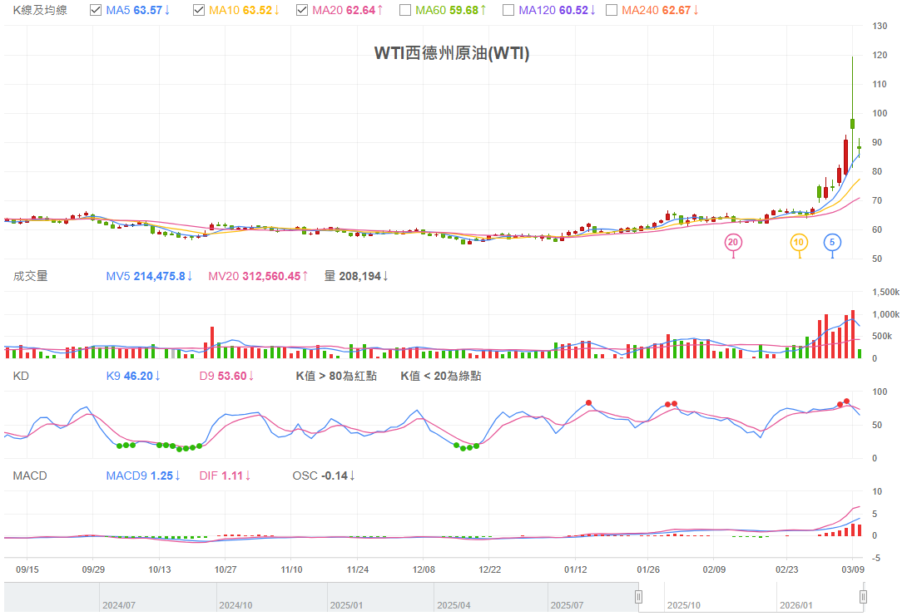Click the yellow circled "10" MA marker
The width and height of the screenshot is (907, 616).
[799, 242]
